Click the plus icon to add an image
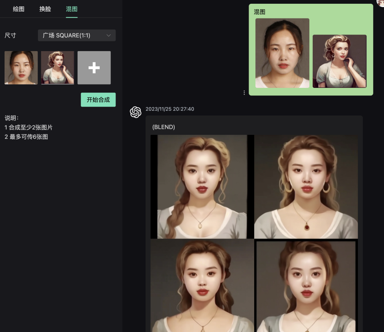The width and height of the screenshot is (384, 332). (94, 68)
